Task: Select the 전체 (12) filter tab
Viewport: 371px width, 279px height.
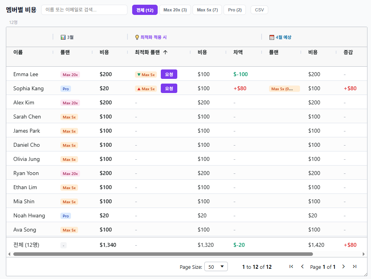Action: [145, 10]
